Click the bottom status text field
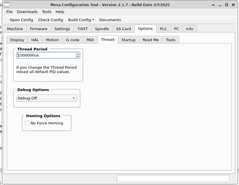Viewport: 239px width, 185px height. pos(173,178)
